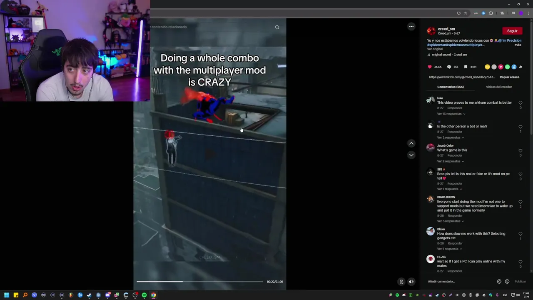533x300 pixels.
Task: Switch to Videos del creador tab
Action: (499, 87)
